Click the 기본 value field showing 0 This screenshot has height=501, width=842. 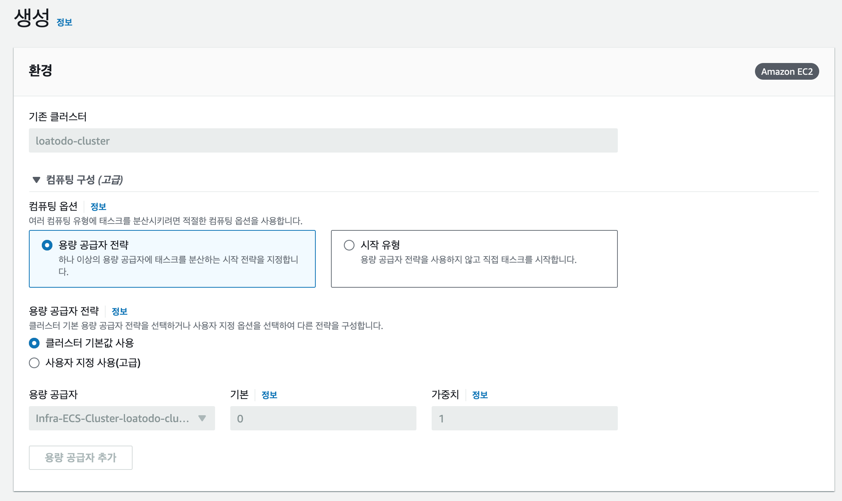(323, 418)
